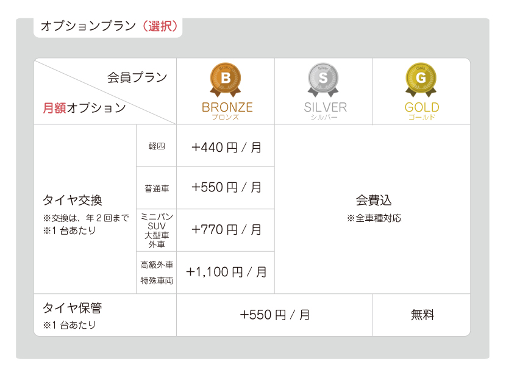Click the +440 円 / 月 price
This screenshot has width=506, height=375.
[x=226, y=148]
